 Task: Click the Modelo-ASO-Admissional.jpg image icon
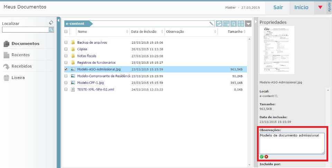point(73,69)
